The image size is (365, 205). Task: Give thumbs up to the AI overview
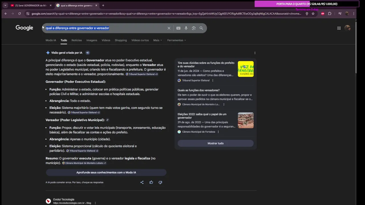coord(151,182)
